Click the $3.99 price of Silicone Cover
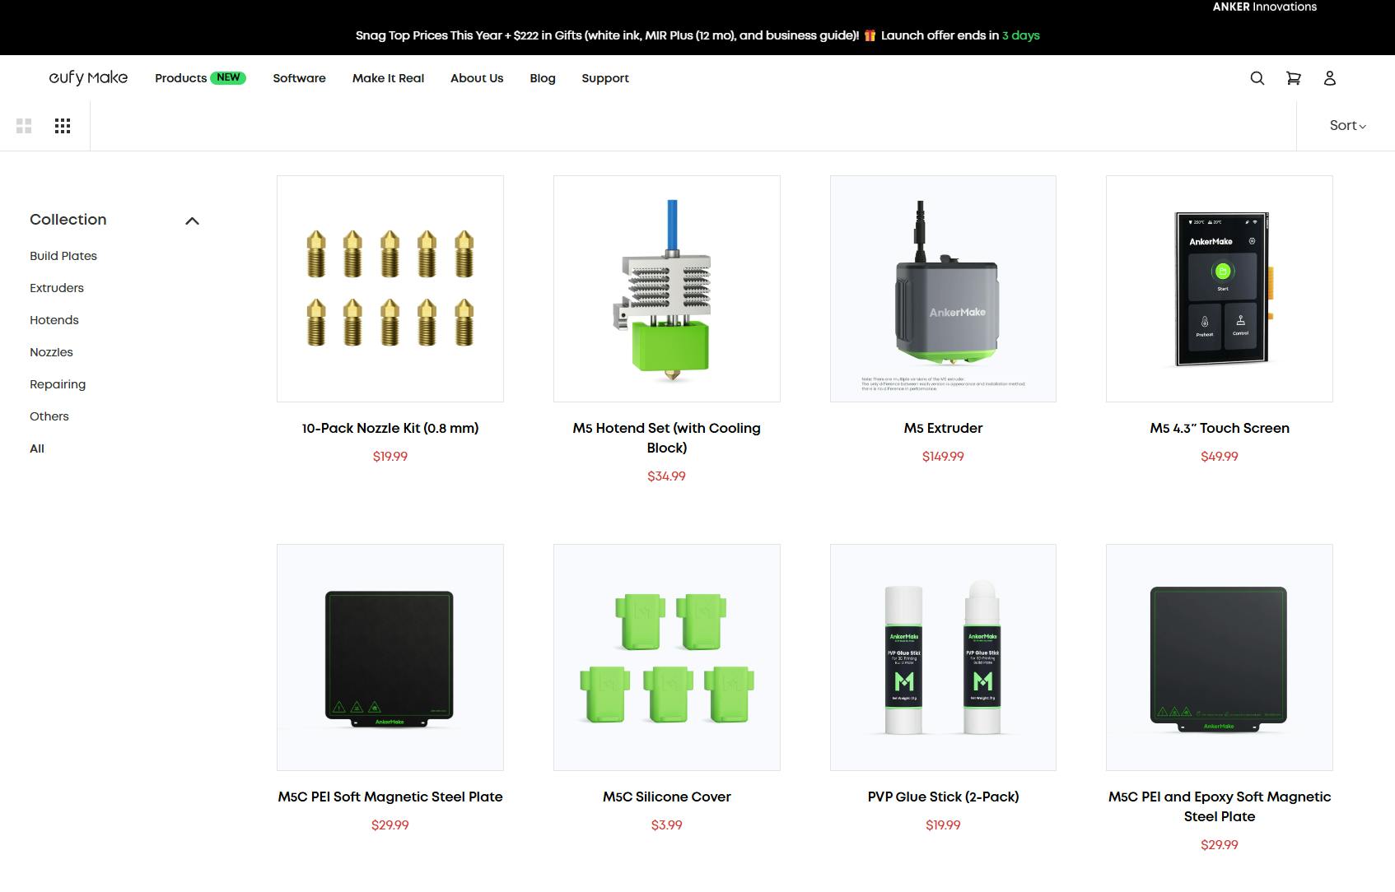 click(x=667, y=825)
